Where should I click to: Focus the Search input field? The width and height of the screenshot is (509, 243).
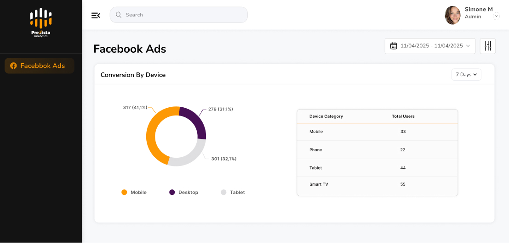(x=179, y=15)
